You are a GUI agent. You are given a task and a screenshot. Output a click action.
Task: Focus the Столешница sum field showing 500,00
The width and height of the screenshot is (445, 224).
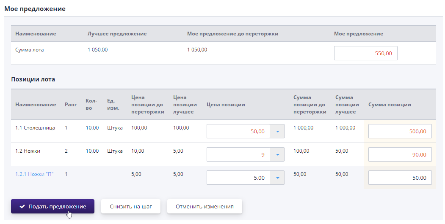[400, 131]
